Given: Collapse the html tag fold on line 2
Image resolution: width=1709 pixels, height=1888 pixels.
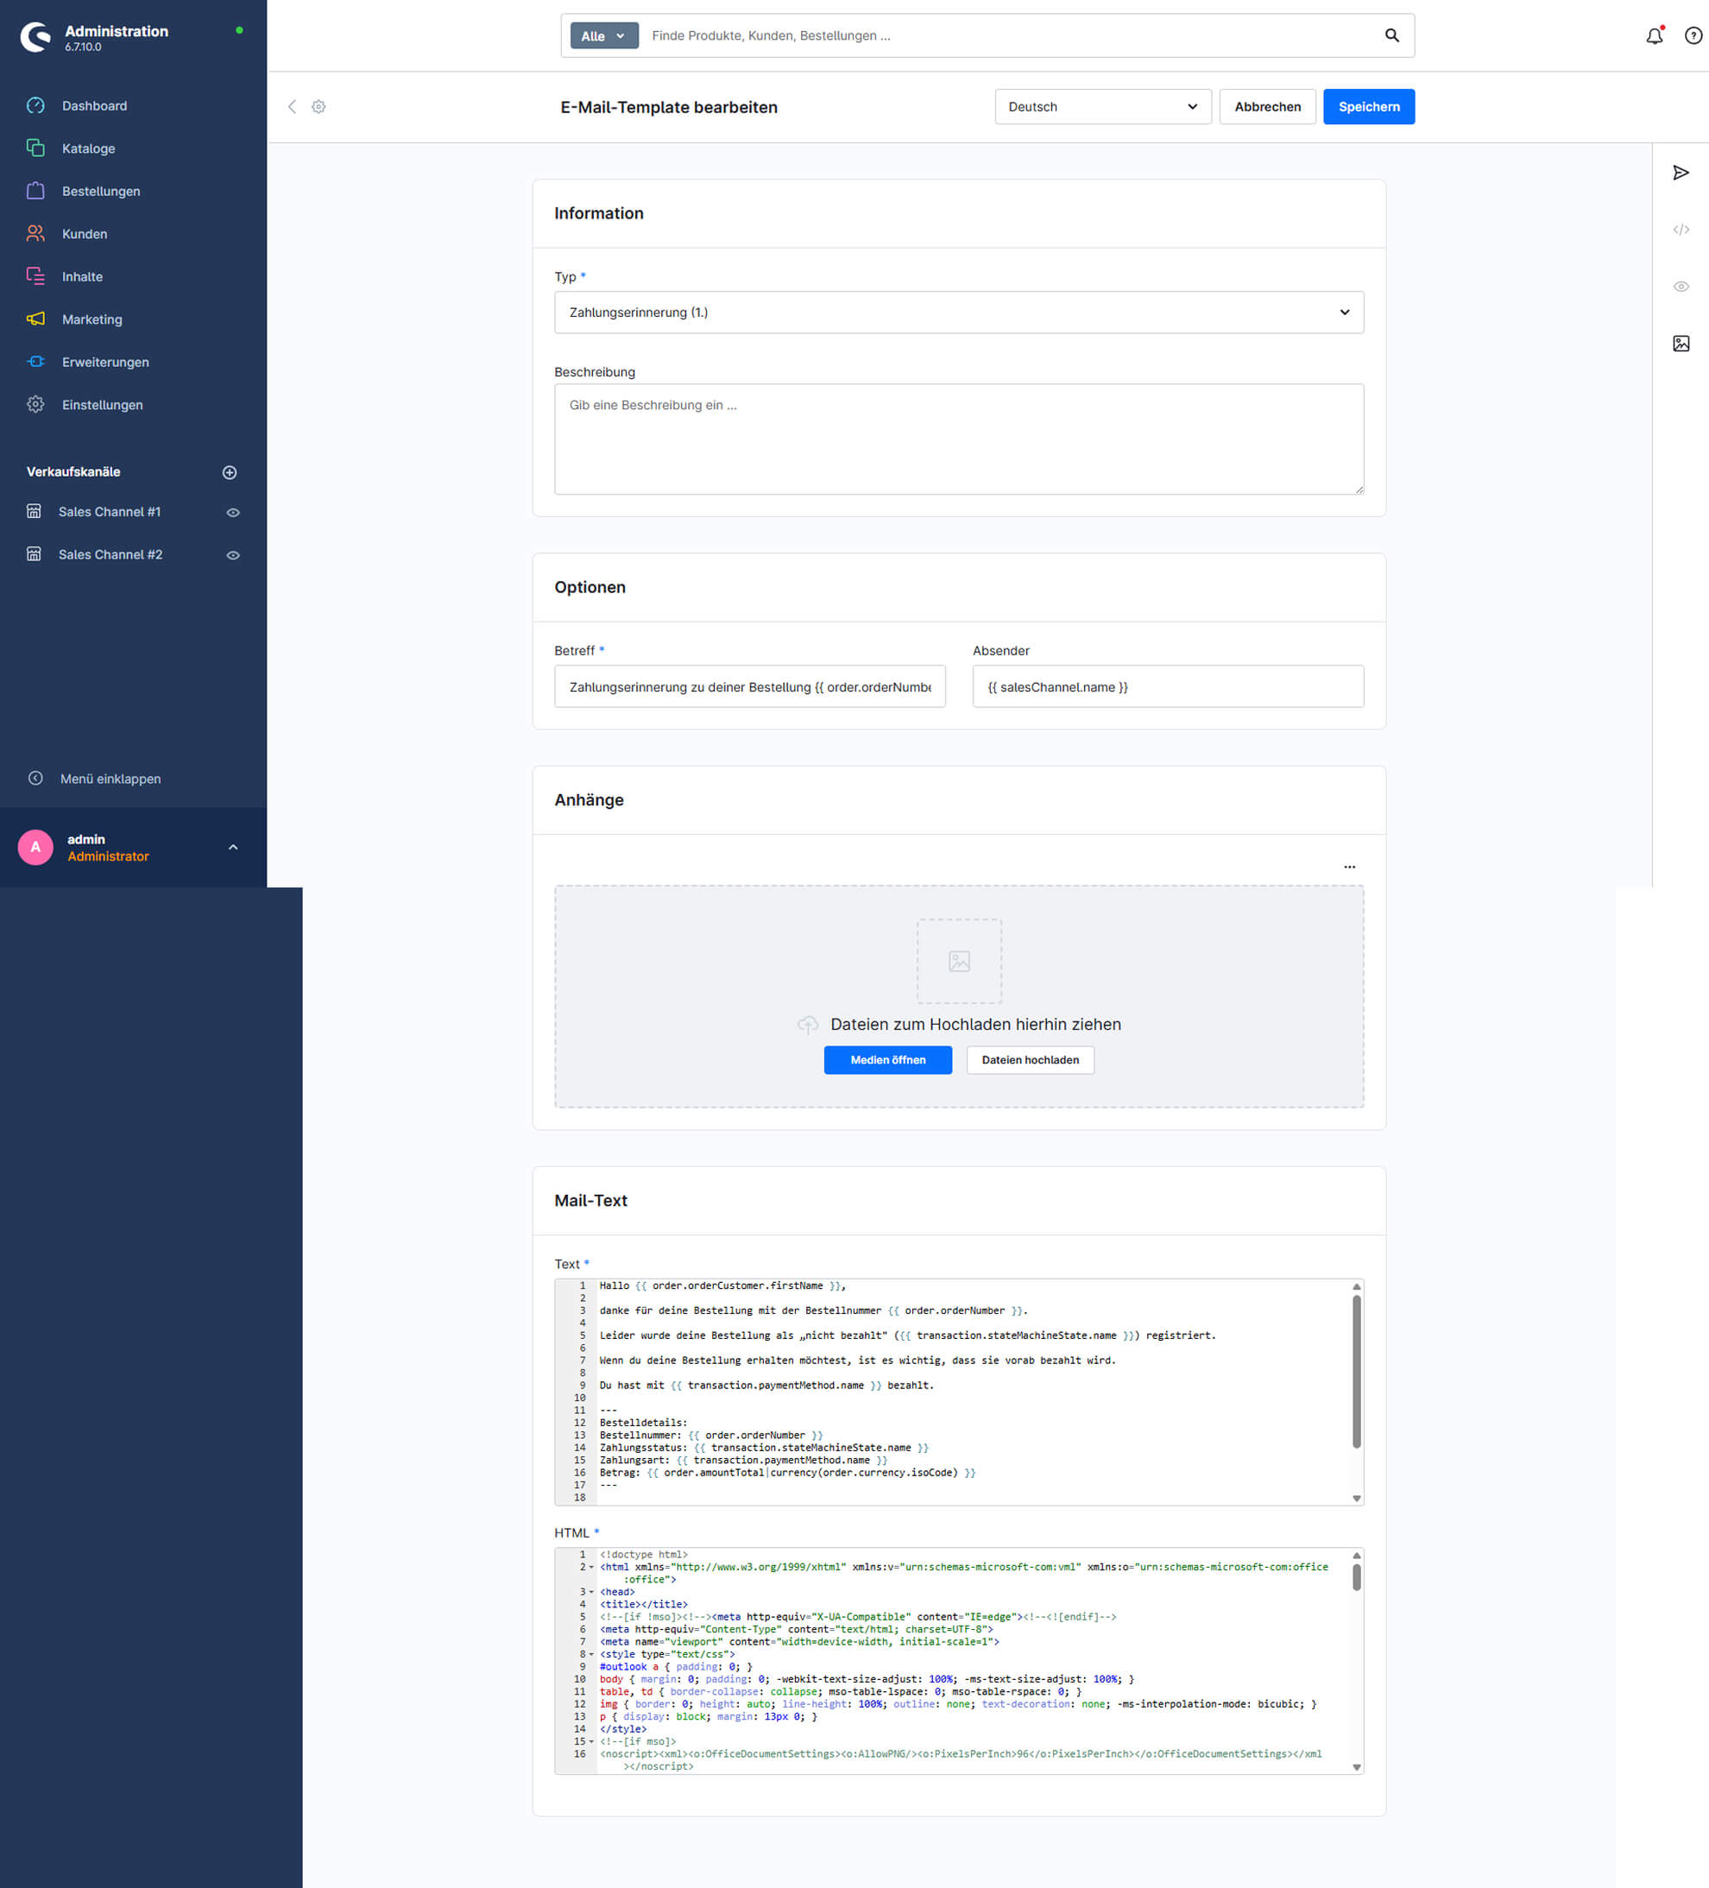Looking at the screenshot, I should 591,1568.
